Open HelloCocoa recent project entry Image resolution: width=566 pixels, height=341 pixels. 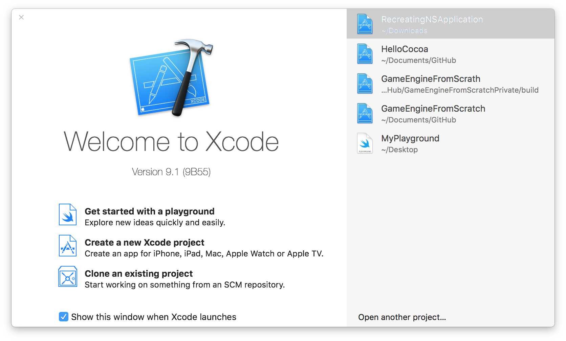[405, 49]
